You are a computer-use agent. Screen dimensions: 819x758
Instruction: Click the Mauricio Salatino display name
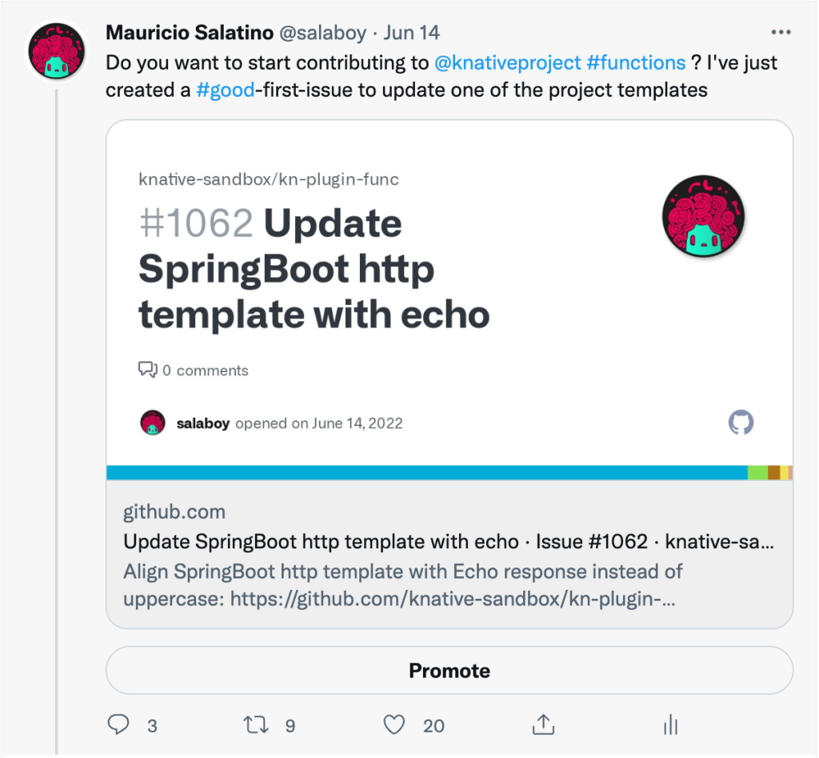[190, 32]
